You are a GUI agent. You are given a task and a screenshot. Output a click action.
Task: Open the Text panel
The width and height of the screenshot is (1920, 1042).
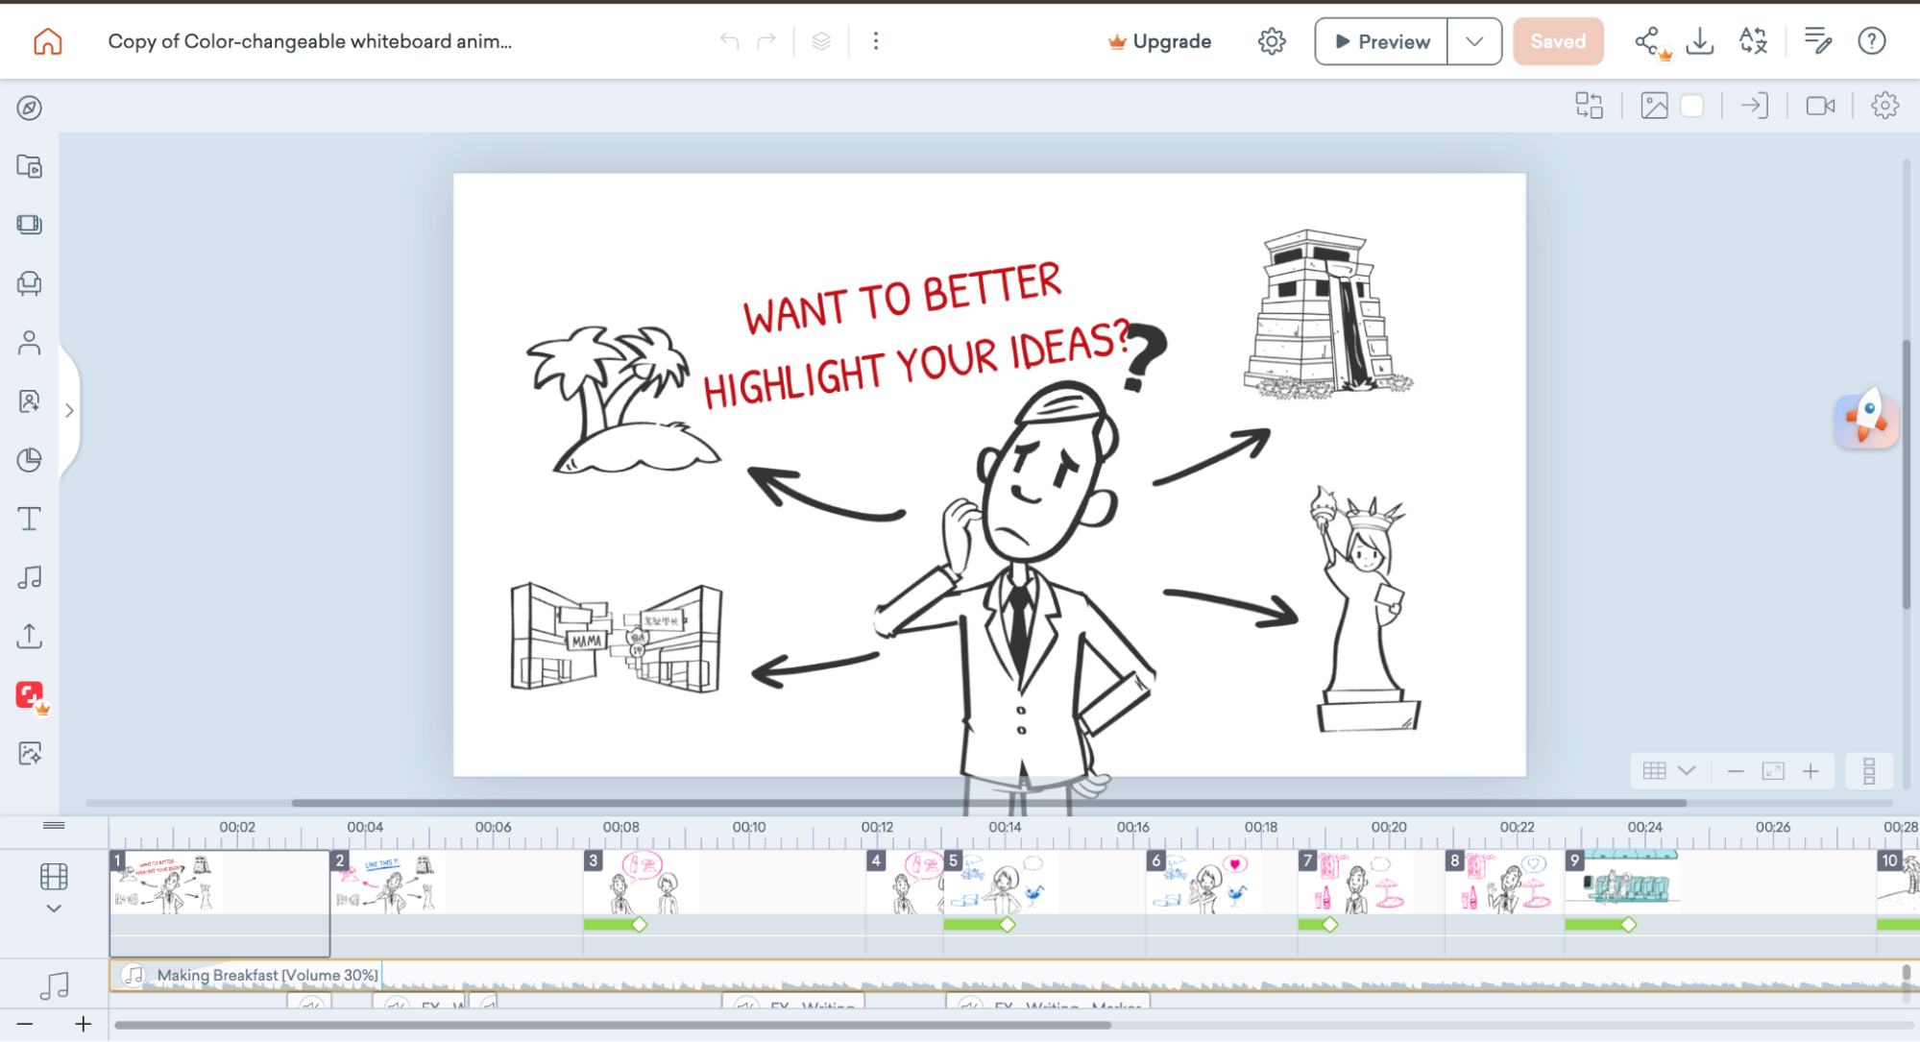(30, 519)
